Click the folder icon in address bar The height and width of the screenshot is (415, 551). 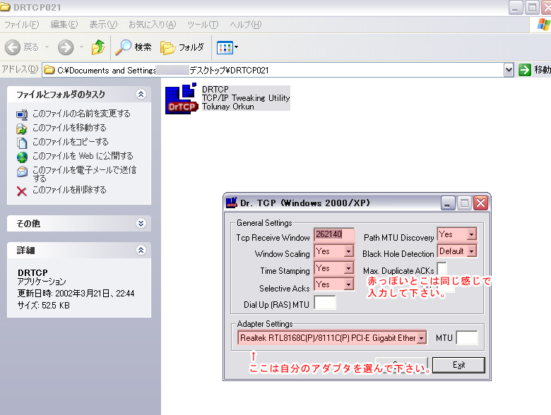point(49,70)
